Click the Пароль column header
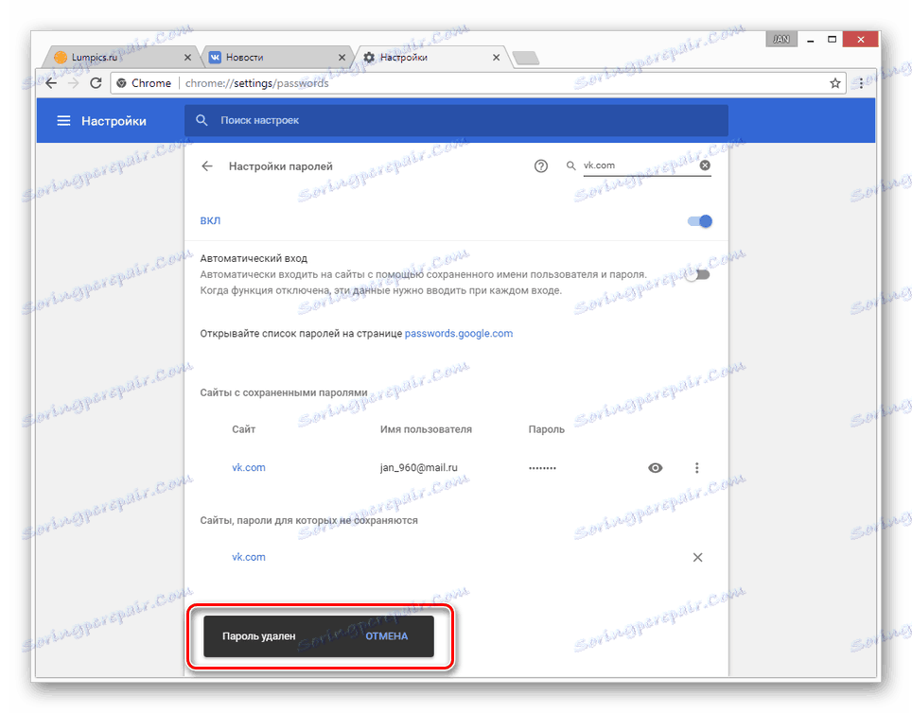Screen dimensions: 912x713 coord(546,429)
